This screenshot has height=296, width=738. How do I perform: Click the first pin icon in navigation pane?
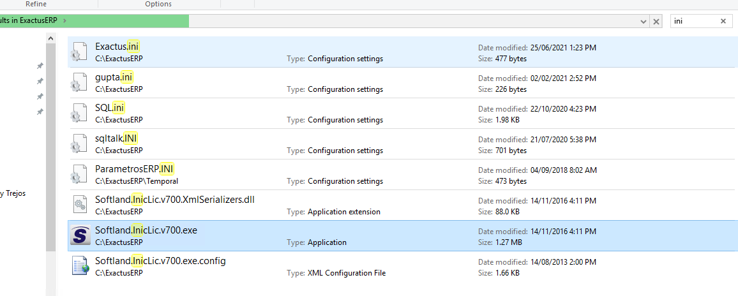coord(40,66)
